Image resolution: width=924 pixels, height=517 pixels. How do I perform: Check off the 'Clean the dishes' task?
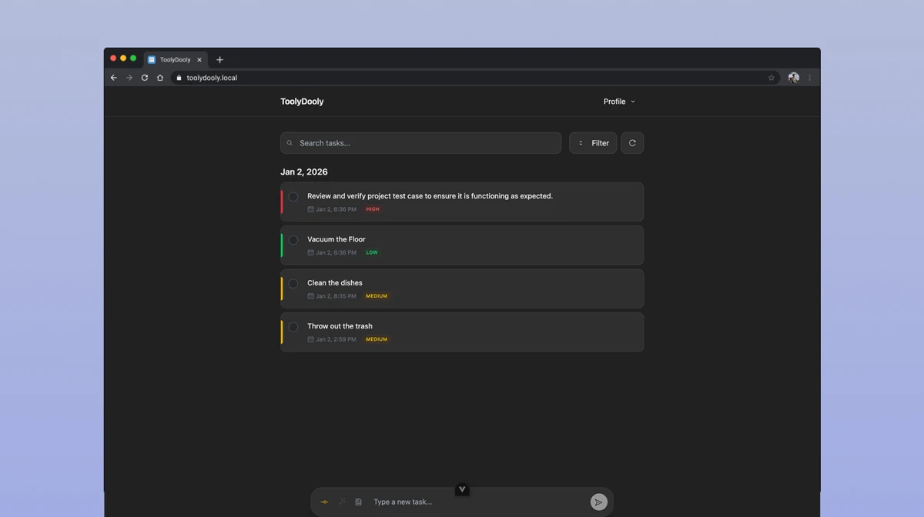click(293, 283)
